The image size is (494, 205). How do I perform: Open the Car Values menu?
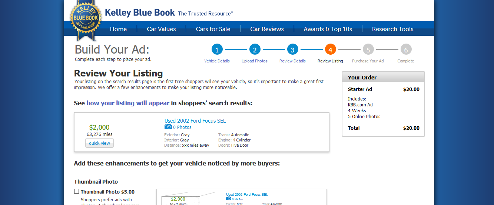161,29
